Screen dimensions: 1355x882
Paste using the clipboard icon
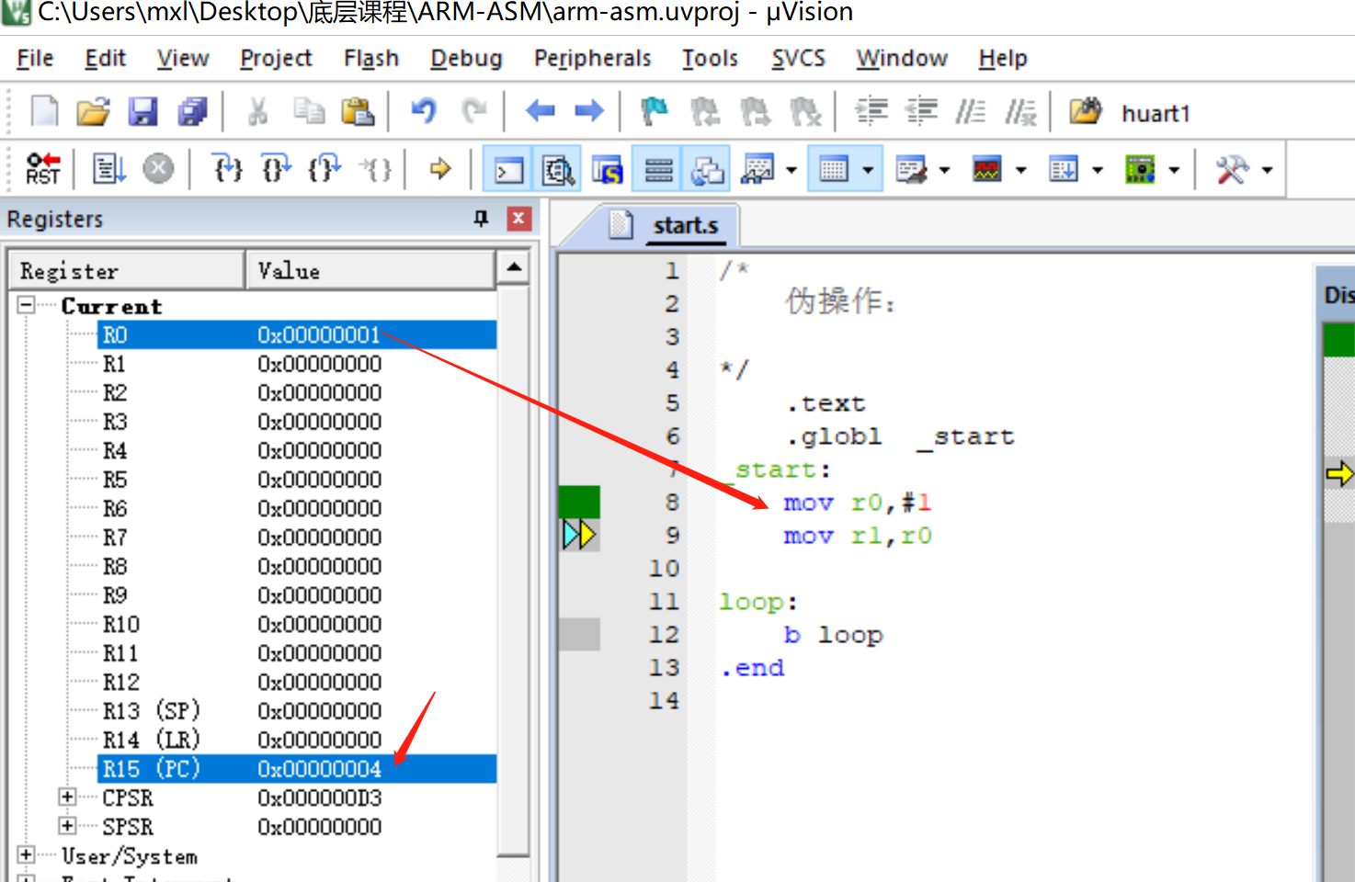[x=358, y=111]
